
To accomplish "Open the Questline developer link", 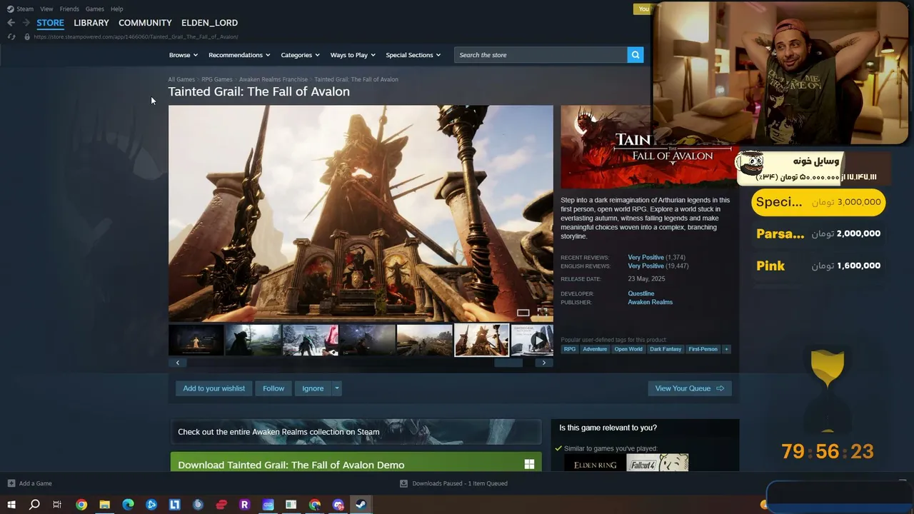I will [641, 293].
